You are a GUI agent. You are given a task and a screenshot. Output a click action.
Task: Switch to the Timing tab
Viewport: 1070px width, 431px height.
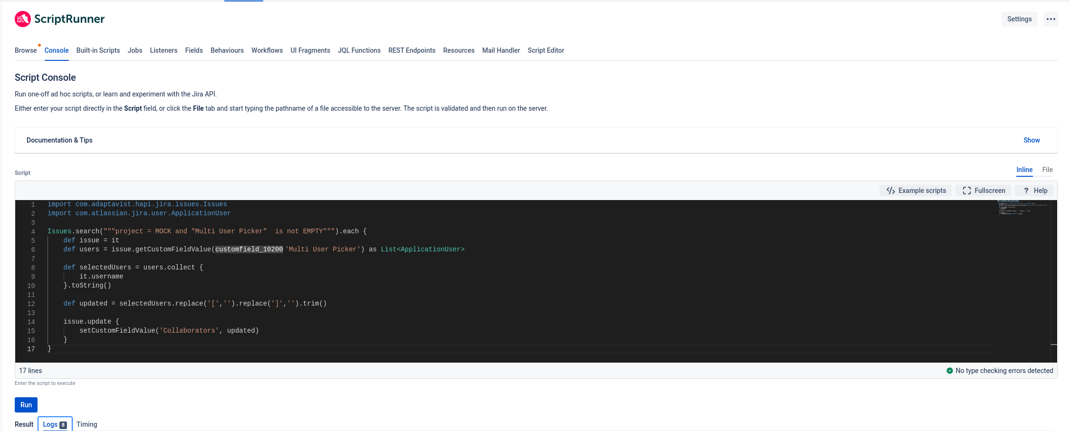[x=86, y=424]
